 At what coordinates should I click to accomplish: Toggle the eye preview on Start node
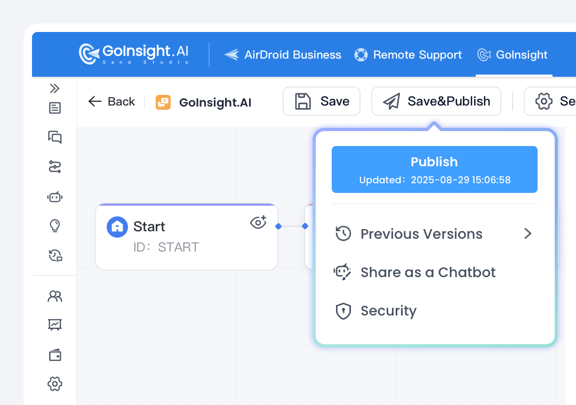pos(258,222)
